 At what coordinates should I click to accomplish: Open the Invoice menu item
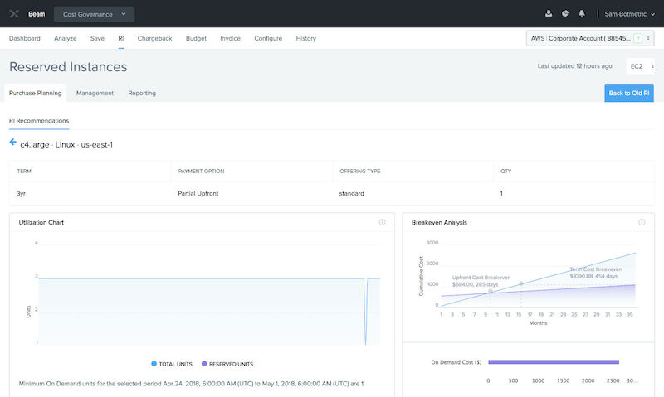230,38
